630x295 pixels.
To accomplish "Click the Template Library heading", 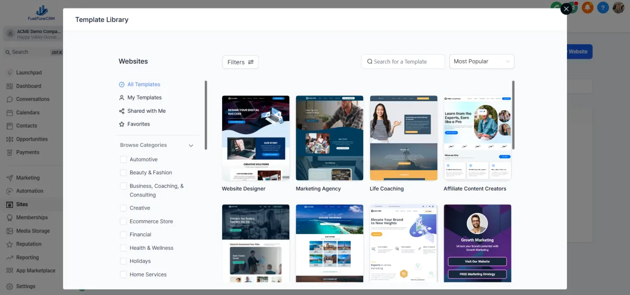I will (x=102, y=19).
